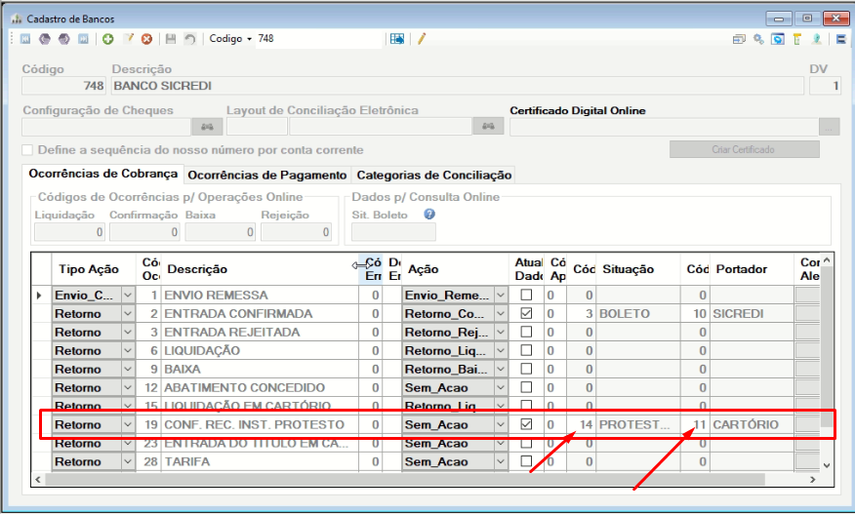The width and height of the screenshot is (855, 514).
Task: Click the yellow-topped document icon
Action: [796, 39]
